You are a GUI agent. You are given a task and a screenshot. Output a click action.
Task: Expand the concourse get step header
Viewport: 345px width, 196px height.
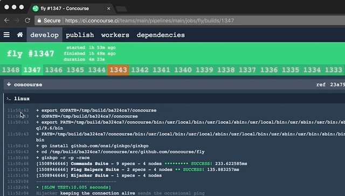coord(174,85)
